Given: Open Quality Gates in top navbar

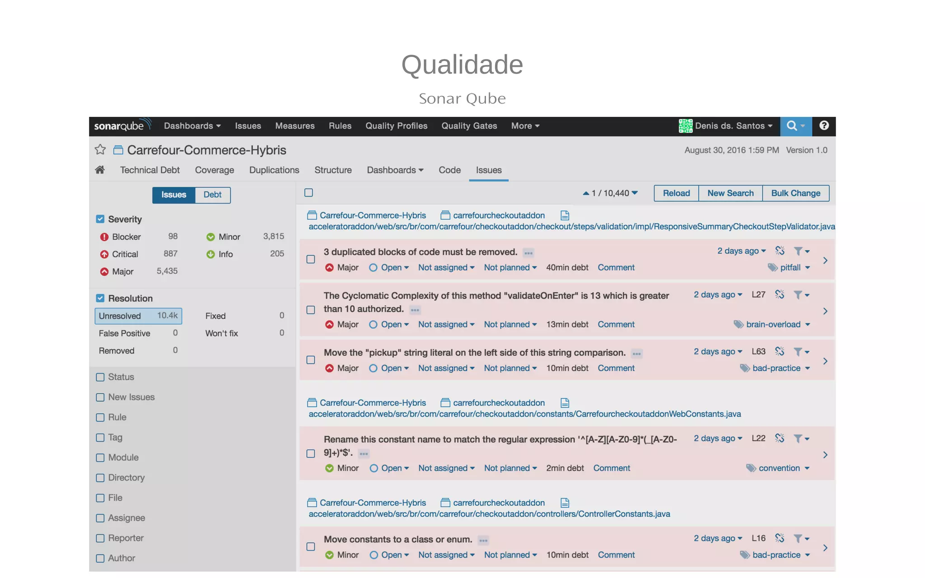Looking at the screenshot, I should click(469, 126).
